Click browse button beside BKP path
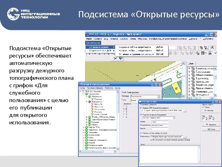The image size is (222, 167). 185,110
